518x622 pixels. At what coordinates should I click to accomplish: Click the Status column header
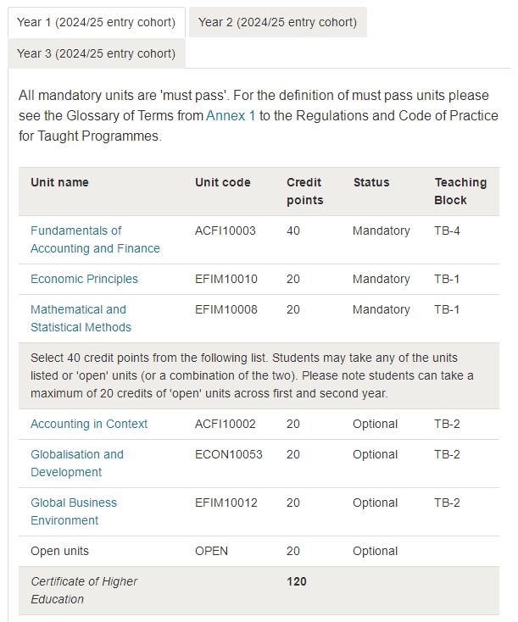click(371, 182)
